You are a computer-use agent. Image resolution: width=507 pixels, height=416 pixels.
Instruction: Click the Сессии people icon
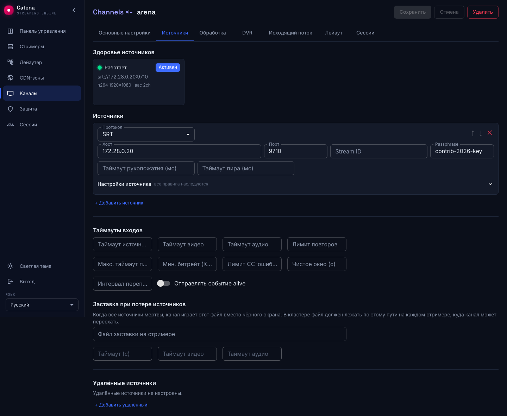pos(11,125)
